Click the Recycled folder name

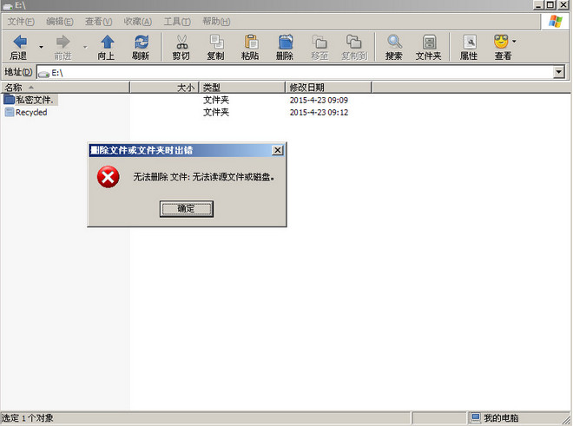(31, 112)
